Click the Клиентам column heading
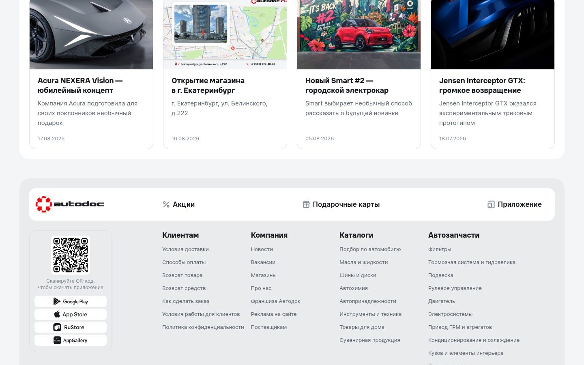This screenshot has height=365, width=584. (x=180, y=235)
